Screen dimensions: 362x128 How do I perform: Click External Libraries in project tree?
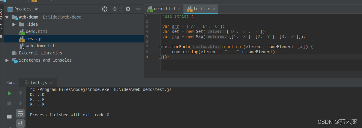[40, 53]
